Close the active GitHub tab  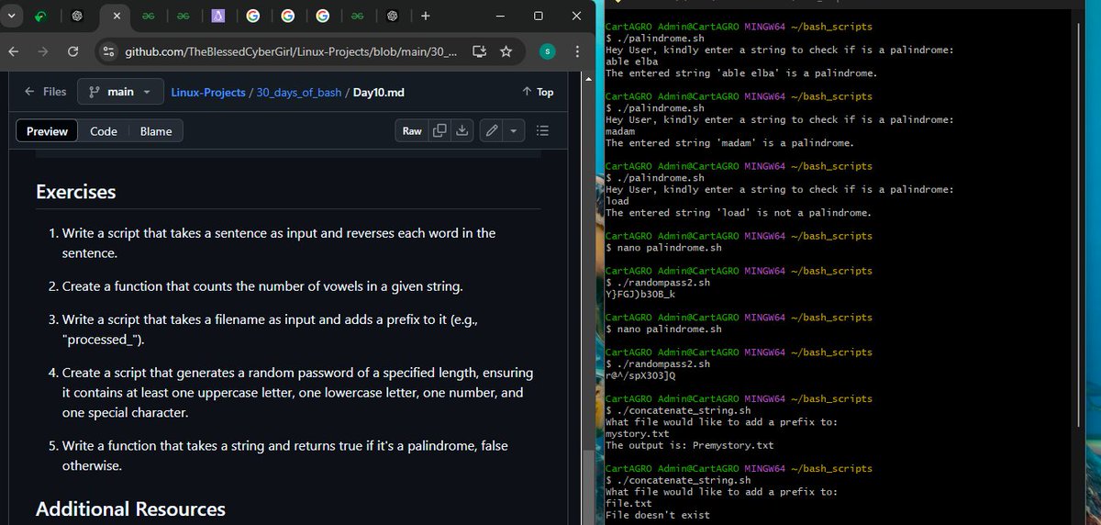(117, 16)
